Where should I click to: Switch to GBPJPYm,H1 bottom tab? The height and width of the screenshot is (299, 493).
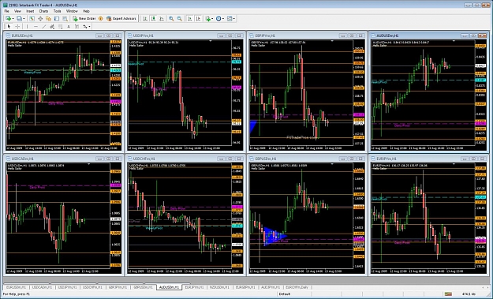[x=118, y=287]
